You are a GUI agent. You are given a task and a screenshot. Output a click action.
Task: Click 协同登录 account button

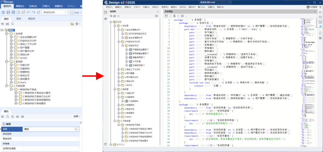(x=312, y=7)
